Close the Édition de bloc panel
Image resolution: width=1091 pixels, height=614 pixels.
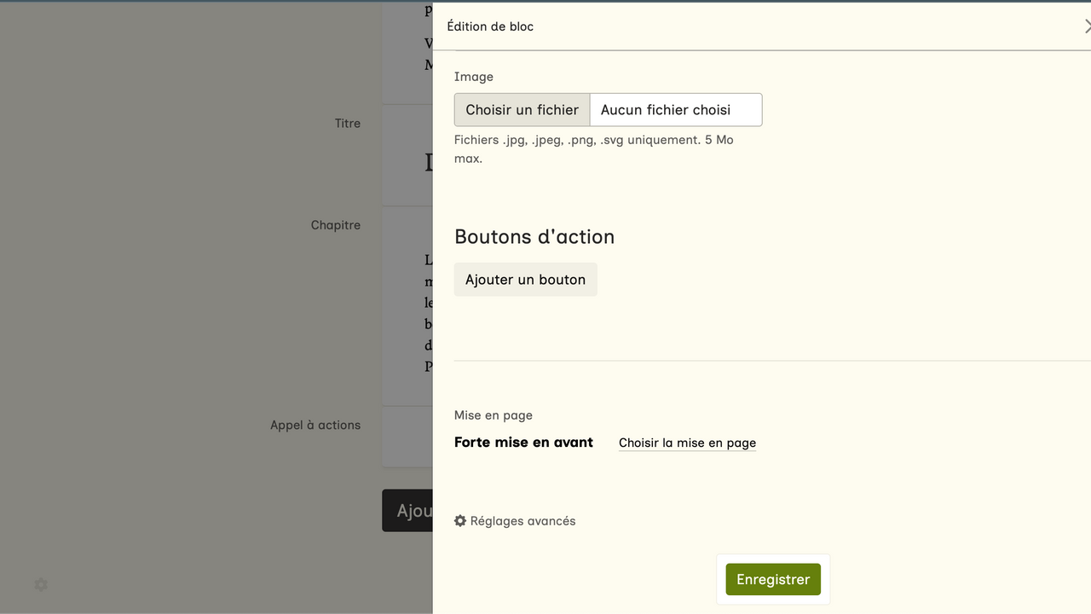(1086, 26)
